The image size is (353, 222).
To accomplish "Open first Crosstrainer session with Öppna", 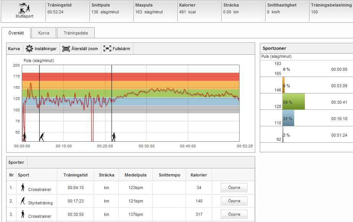I will tap(234, 188).
